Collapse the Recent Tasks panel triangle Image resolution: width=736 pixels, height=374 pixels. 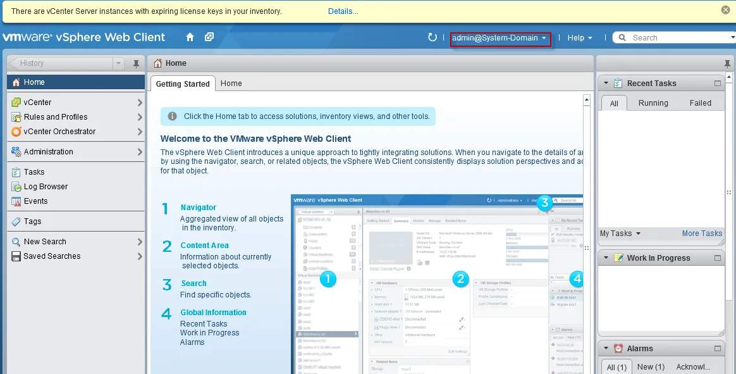coord(606,83)
